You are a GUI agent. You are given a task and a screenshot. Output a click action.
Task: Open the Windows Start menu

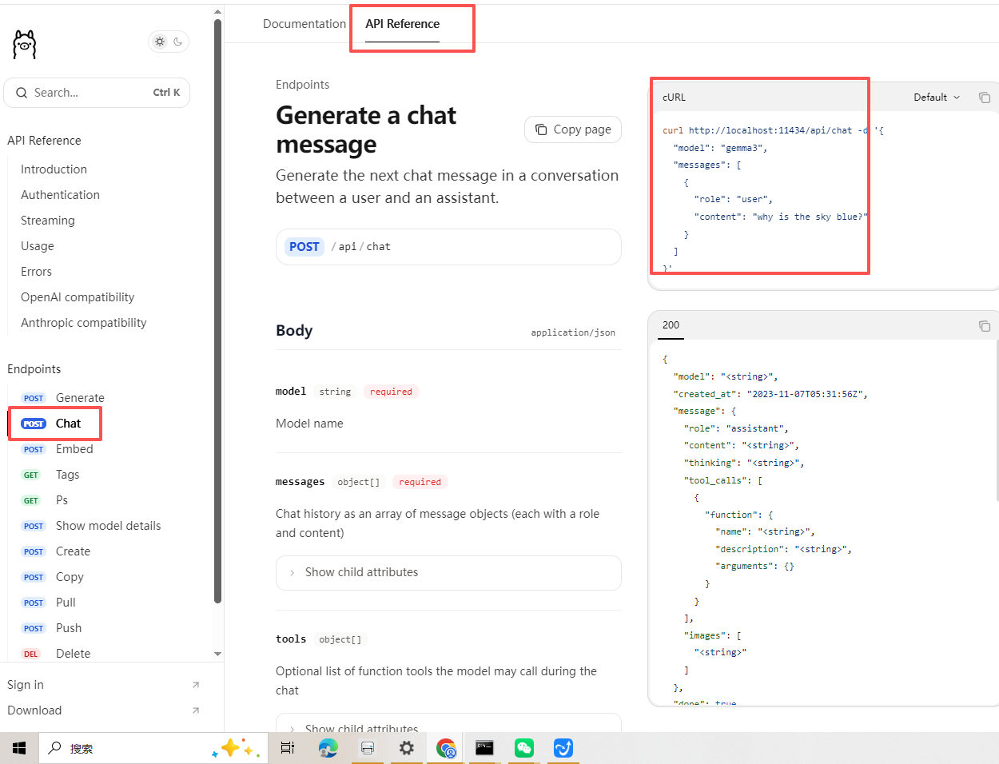[19, 748]
